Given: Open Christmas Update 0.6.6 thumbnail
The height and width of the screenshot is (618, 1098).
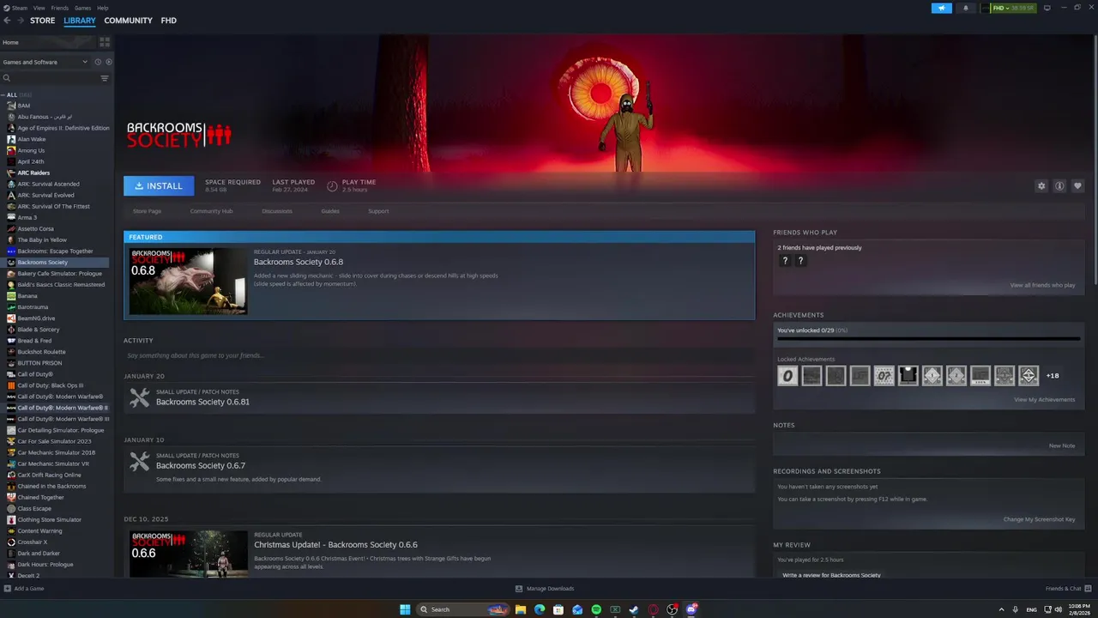Looking at the screenshot, I should click(x=189, y=554).
